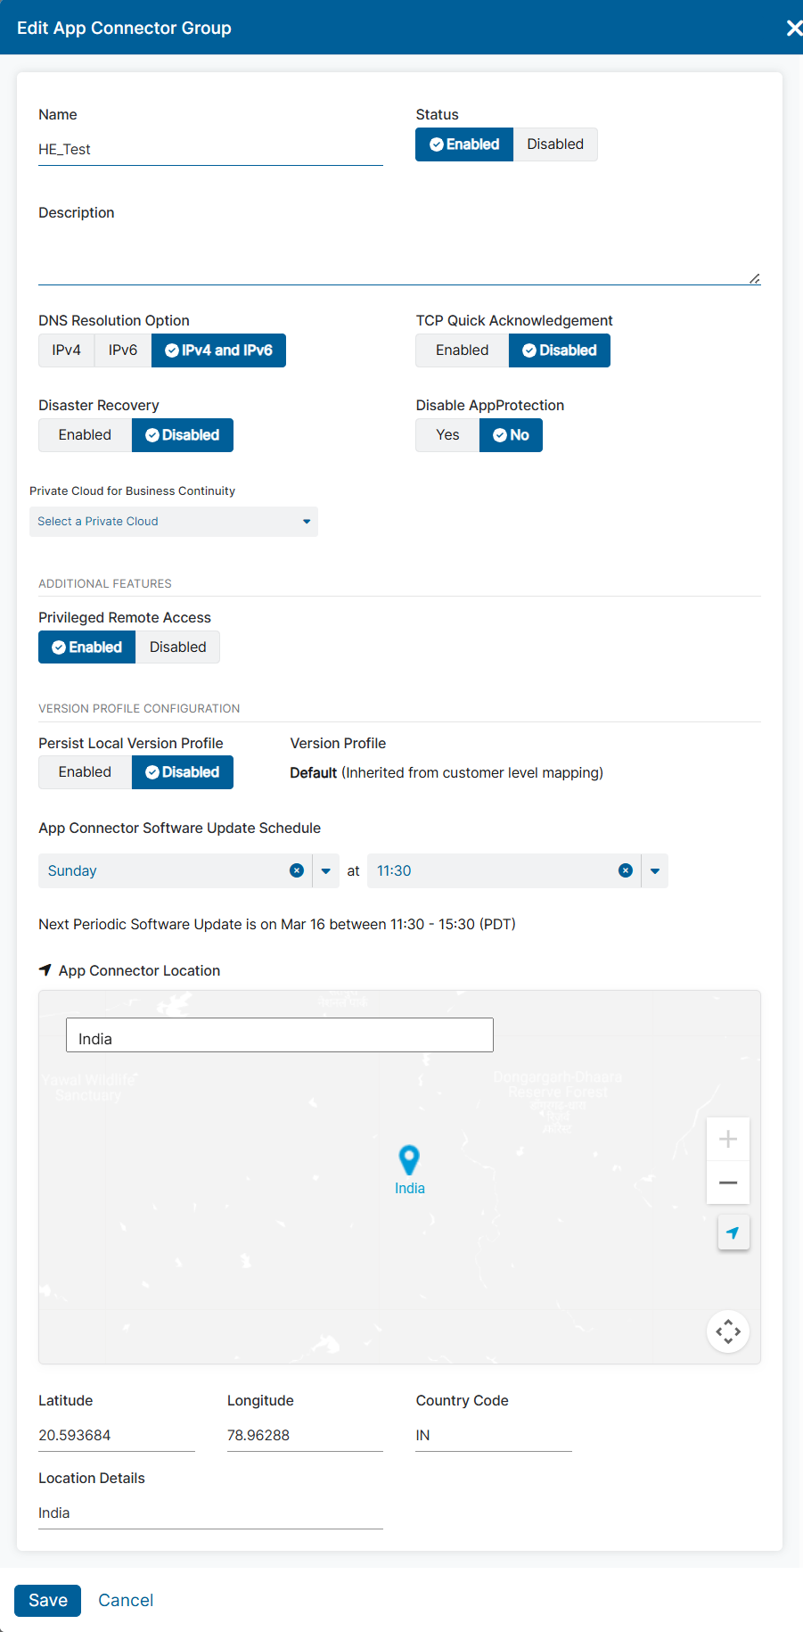Set Status to Disabled

[x=554, y=144]
